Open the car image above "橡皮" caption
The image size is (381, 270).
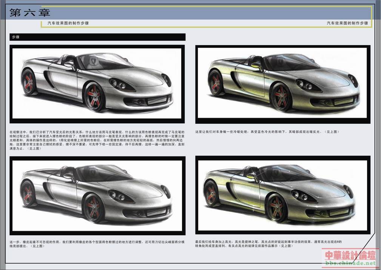(97, 196)
